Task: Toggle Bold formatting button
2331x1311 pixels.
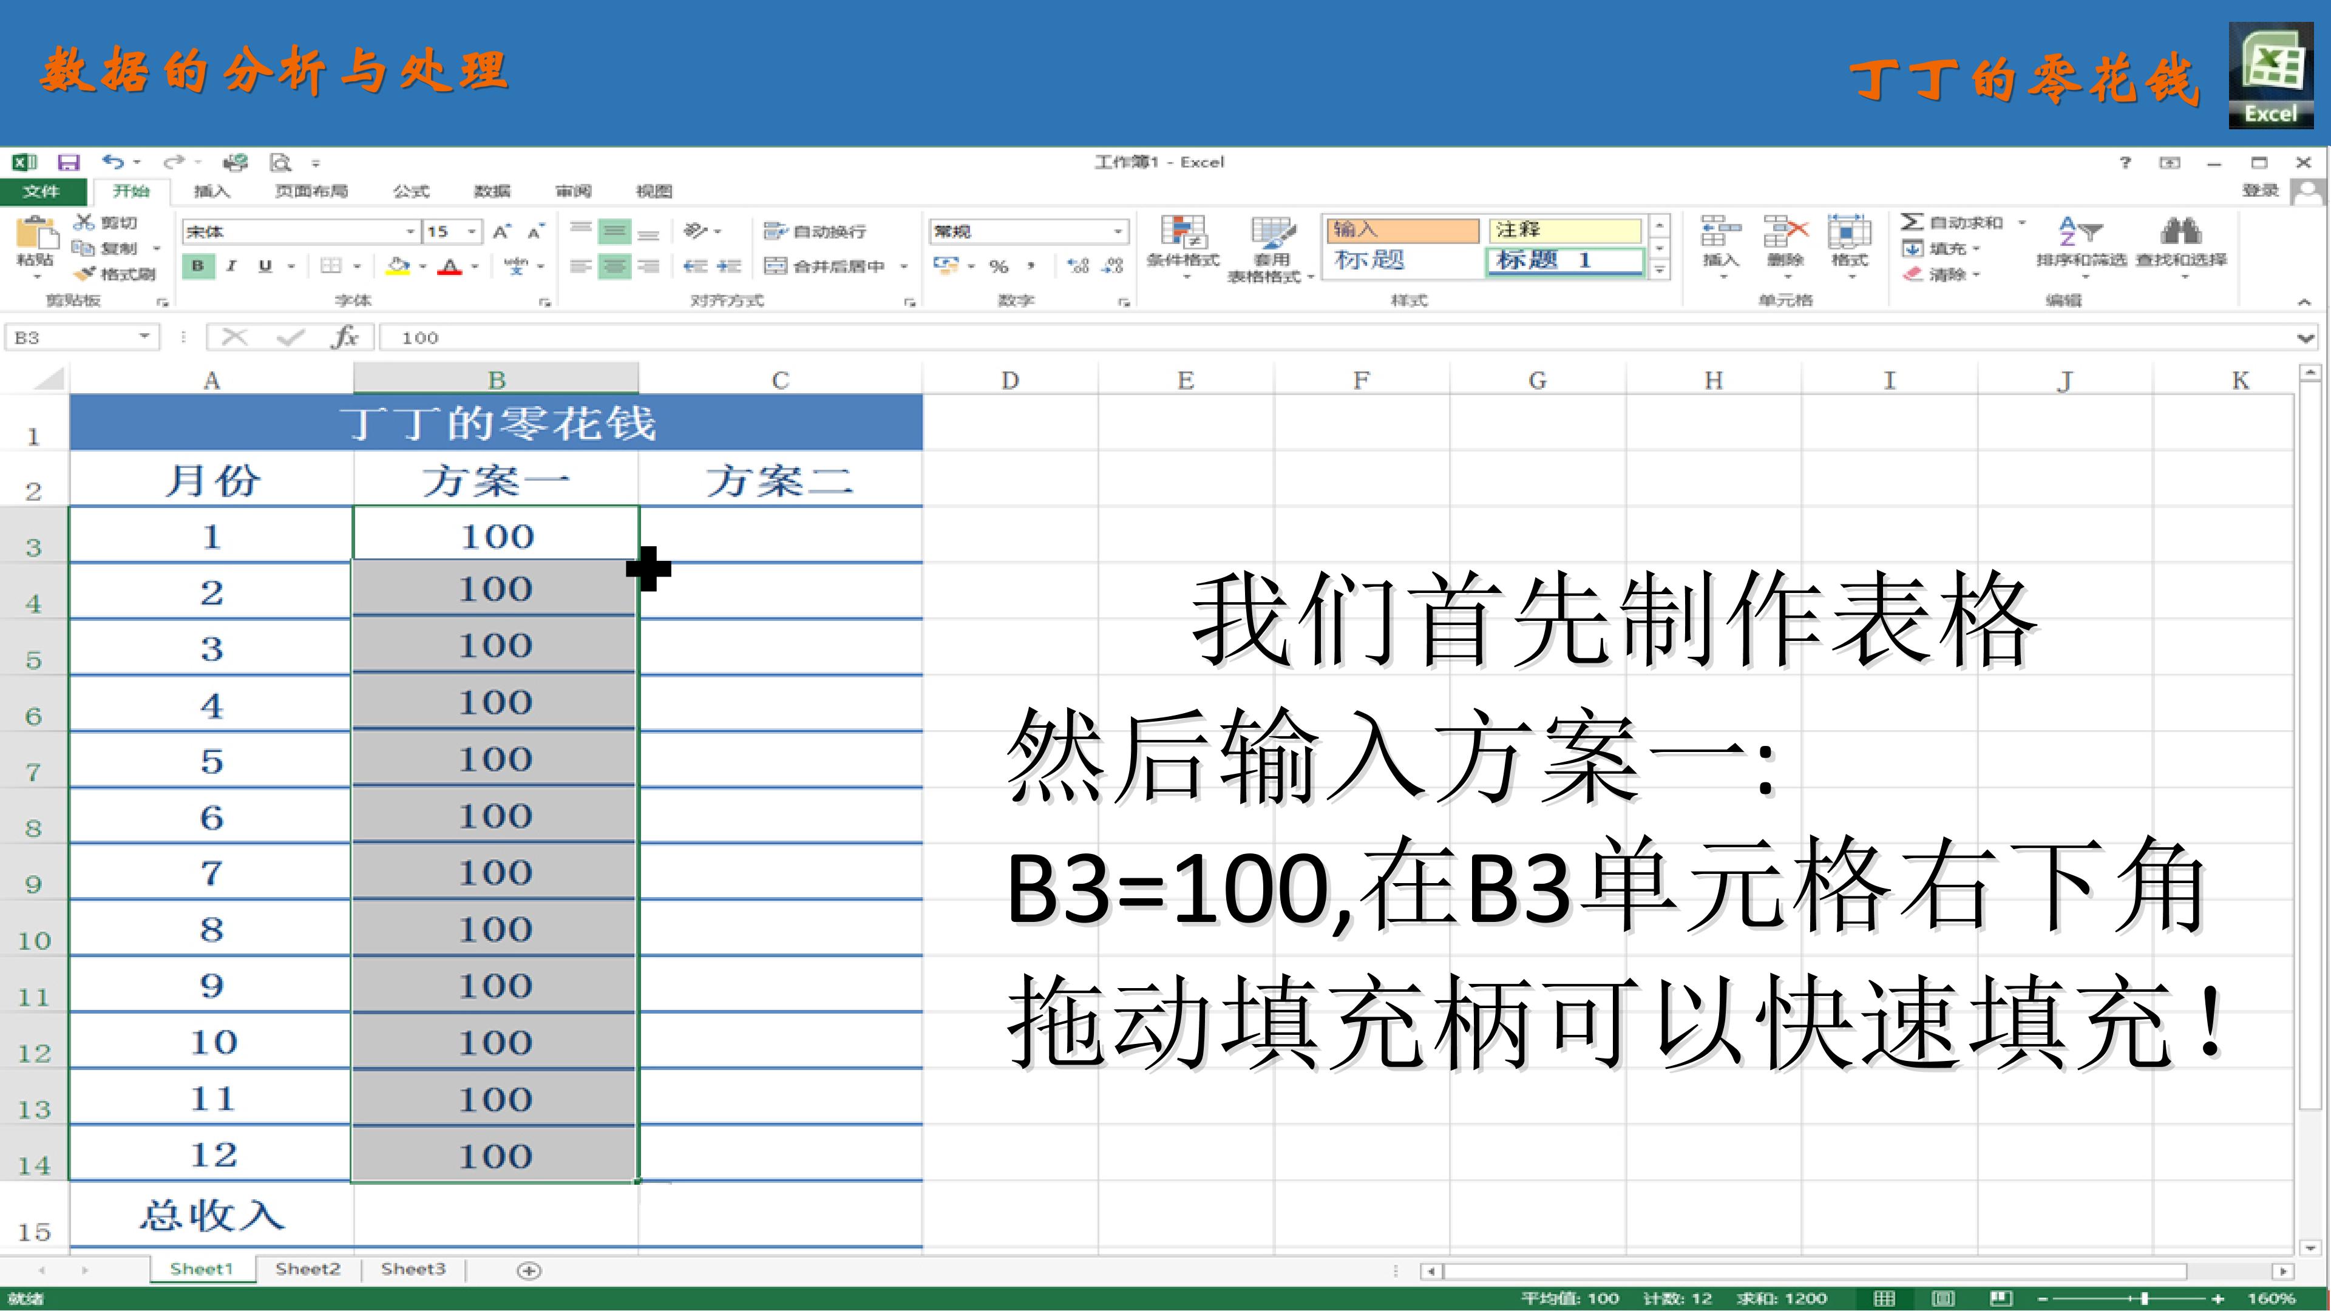Action: tap(197, 266)
